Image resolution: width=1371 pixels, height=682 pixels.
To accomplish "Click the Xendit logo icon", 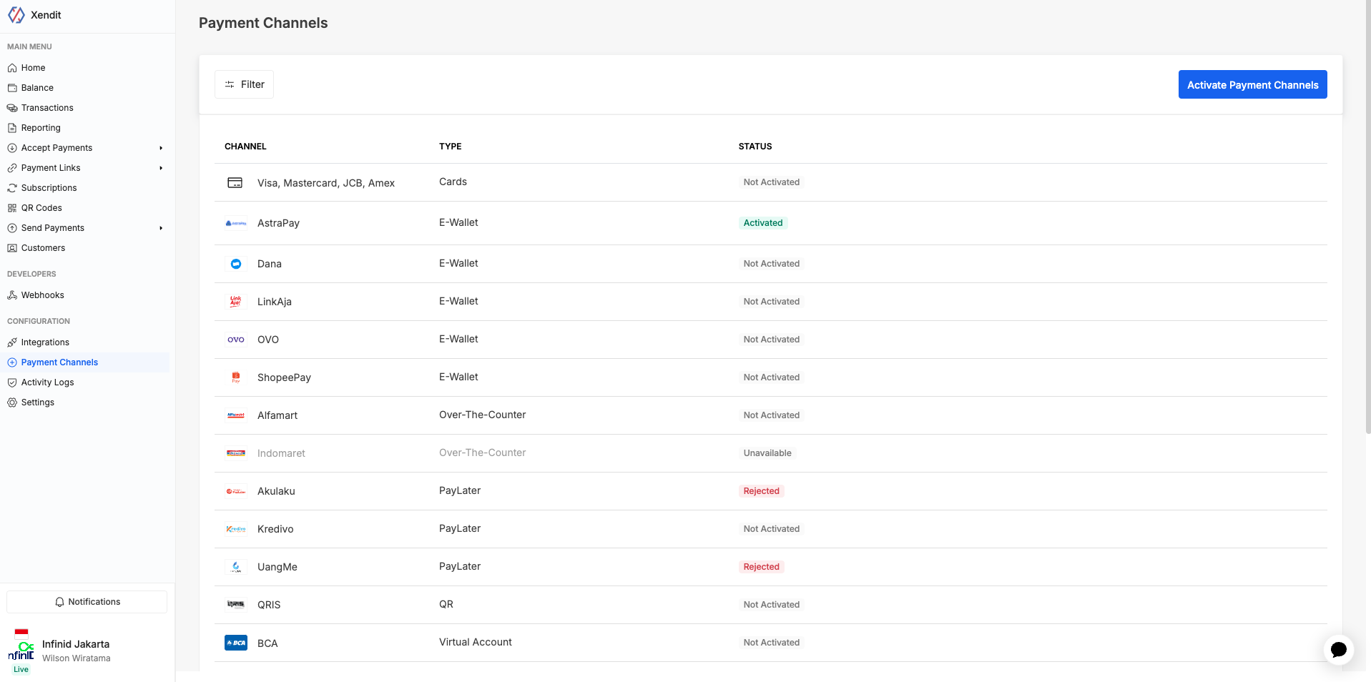I will point(16,15).
